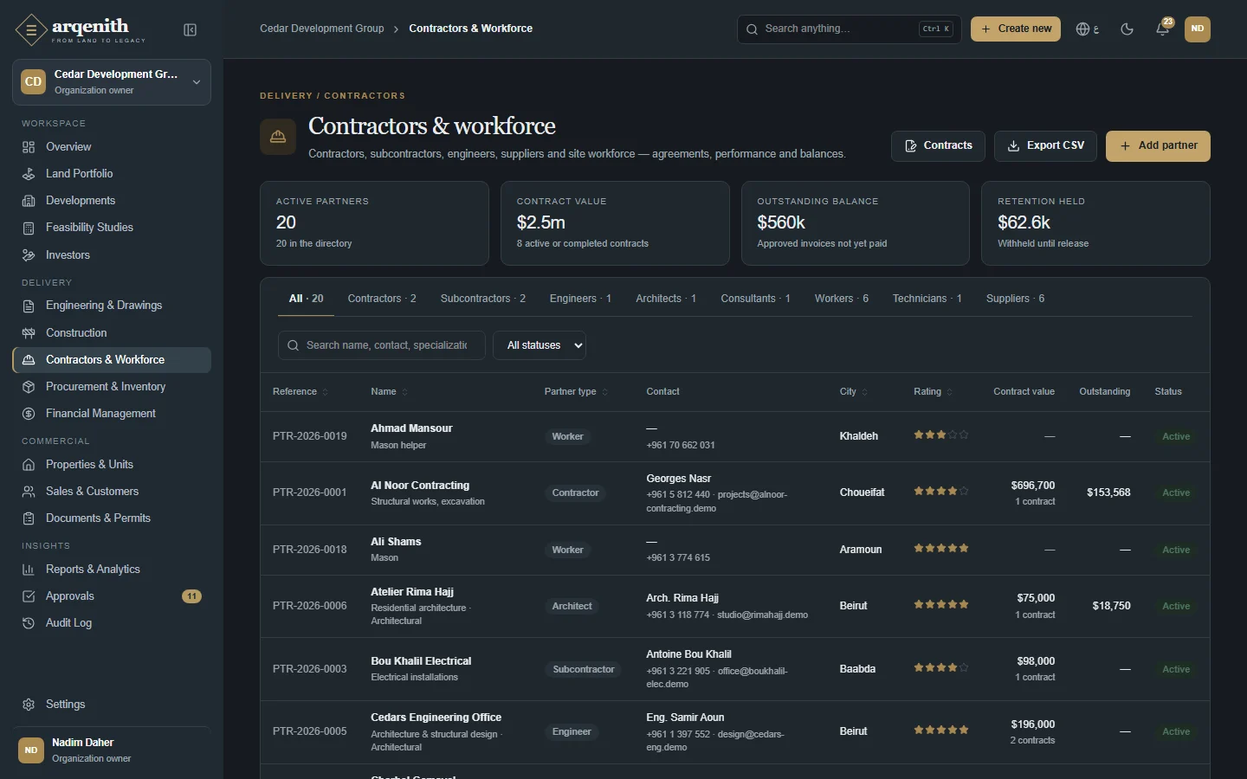The width and height of the screenshot is (1247, 779).
Task: Collapse the sidebar with the panel icon
Action: click(x=191, y=30)
